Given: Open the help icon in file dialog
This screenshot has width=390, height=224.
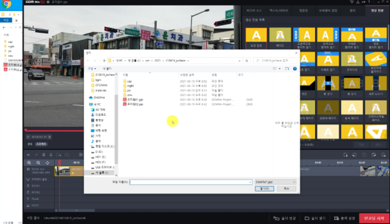Looking at the screenshot, I should [295, 69].
